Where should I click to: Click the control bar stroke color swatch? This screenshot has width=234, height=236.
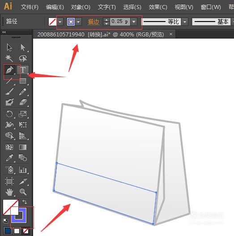tap(71, 22)
